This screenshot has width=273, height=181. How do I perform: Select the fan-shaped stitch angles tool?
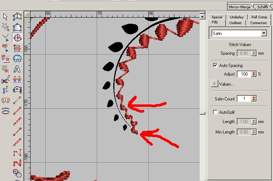point(5,100)
